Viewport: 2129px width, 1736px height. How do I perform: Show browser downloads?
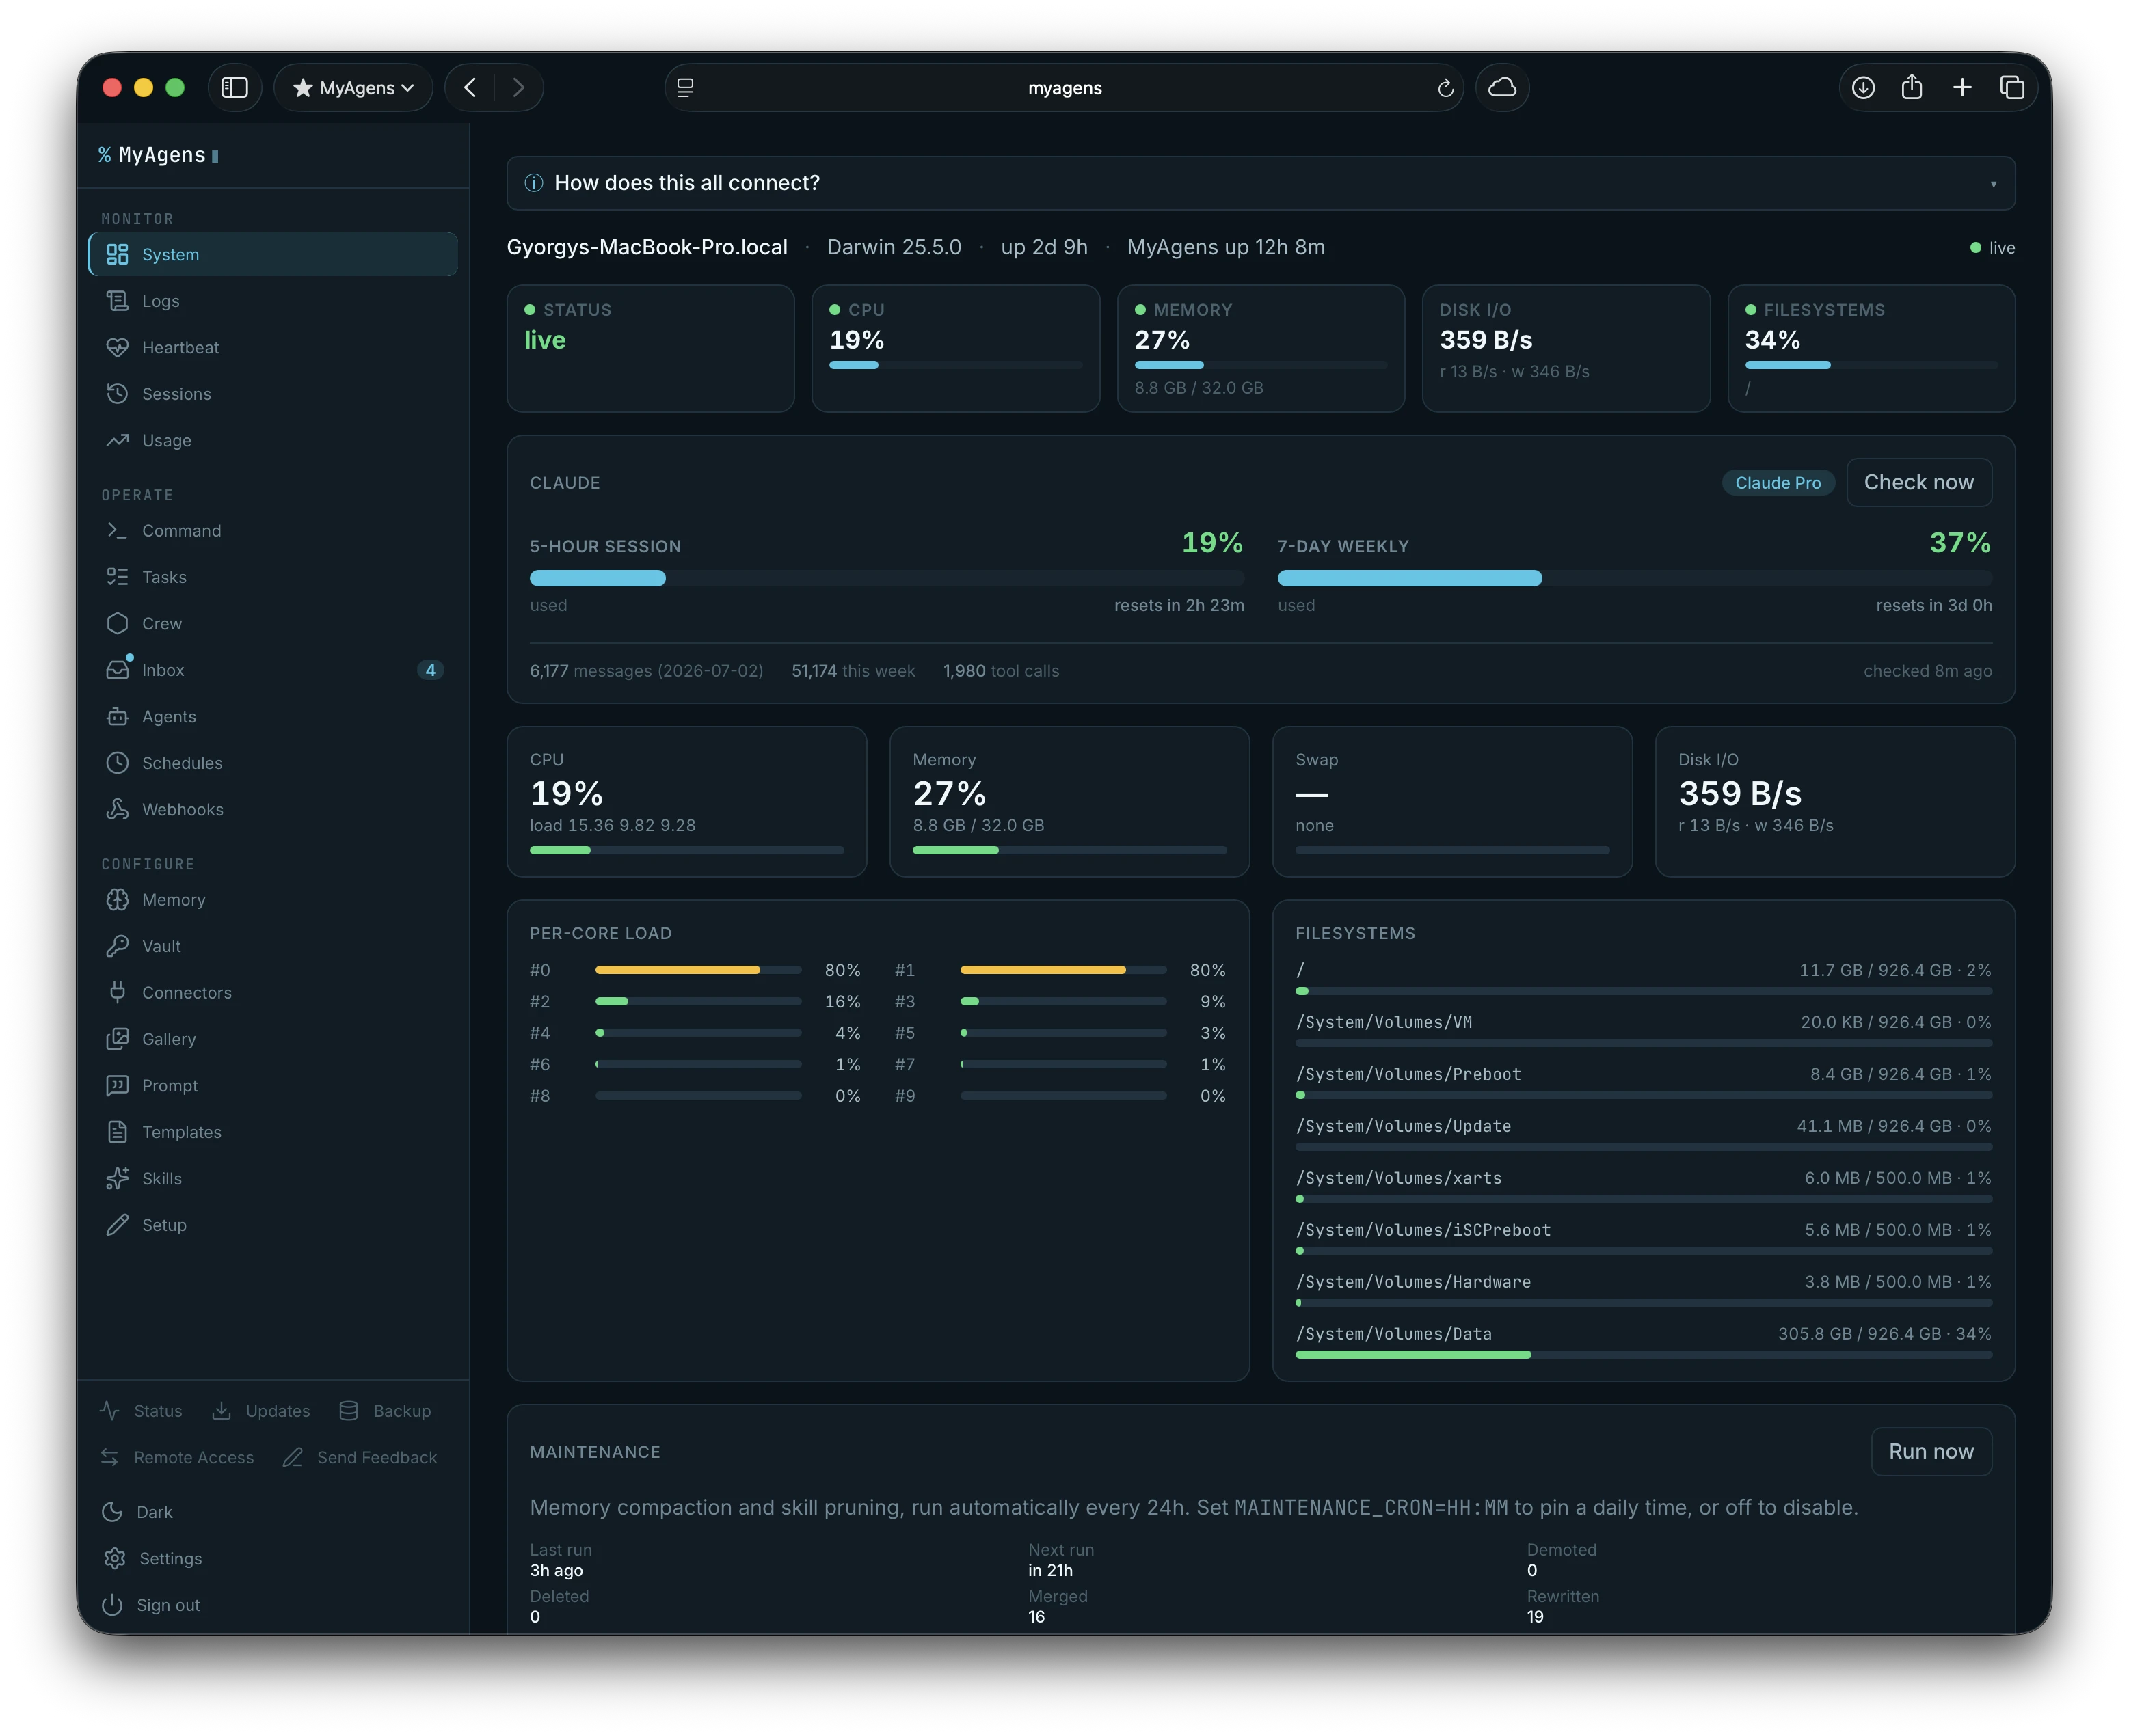tap(1862, 87)
